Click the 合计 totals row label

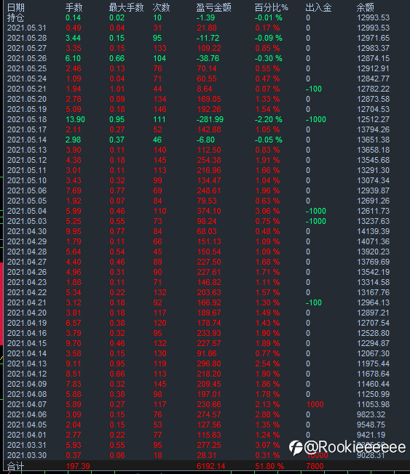tap(15, 467)
